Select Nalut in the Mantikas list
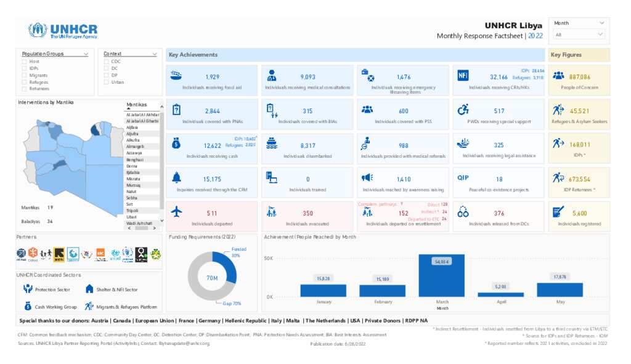The height and width of the screenshot is (364, 631). point(142,192)
